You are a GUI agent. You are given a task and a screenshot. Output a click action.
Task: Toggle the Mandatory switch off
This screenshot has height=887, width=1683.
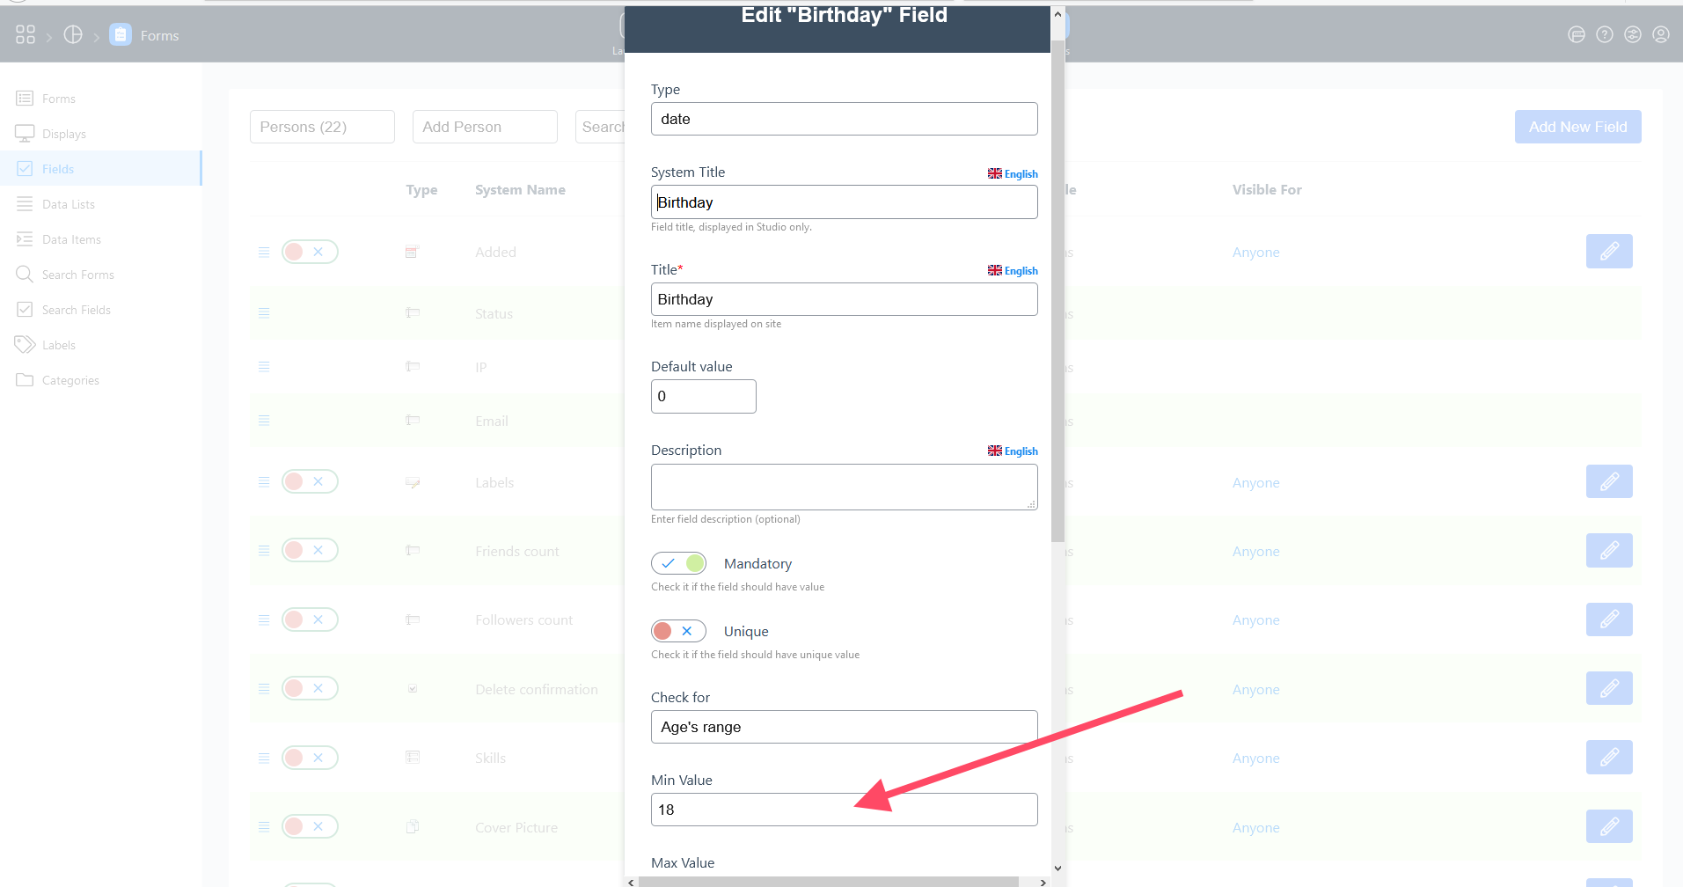pos(678,563)
